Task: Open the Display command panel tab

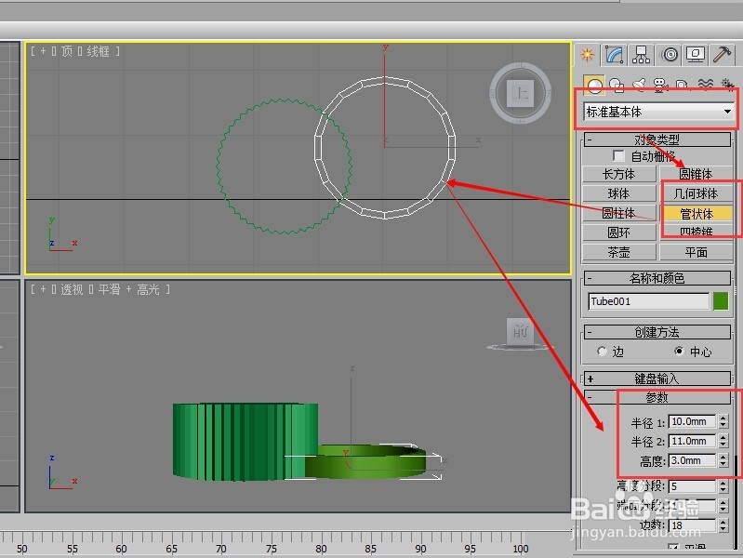Action: (x=696, y=55)
